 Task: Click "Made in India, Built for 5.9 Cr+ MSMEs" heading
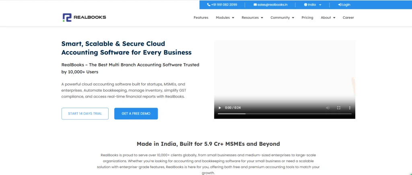click(208, 144)
